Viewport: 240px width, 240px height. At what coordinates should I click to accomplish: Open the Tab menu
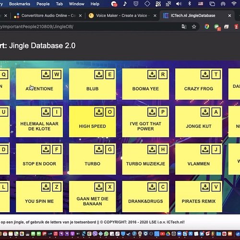tap(60, 4)
